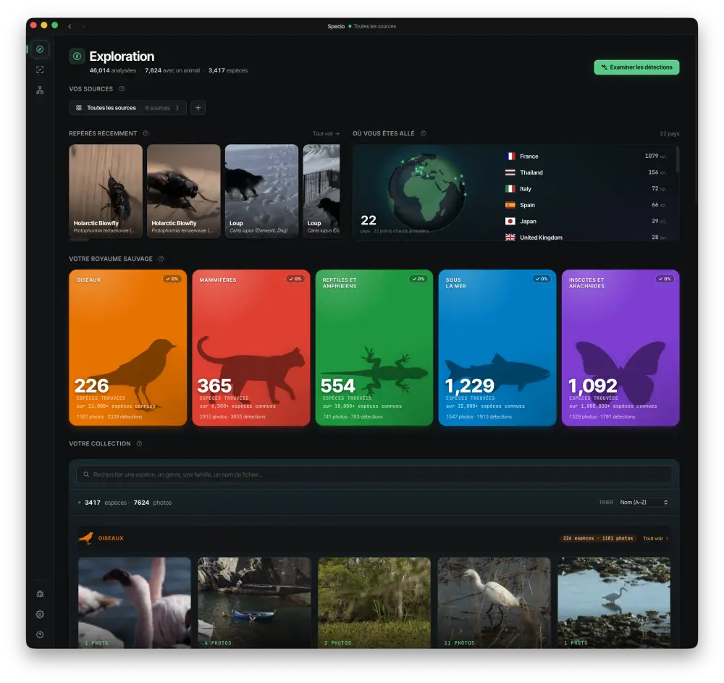Click the 0% badge on Oiseaux card

(172, 280)
